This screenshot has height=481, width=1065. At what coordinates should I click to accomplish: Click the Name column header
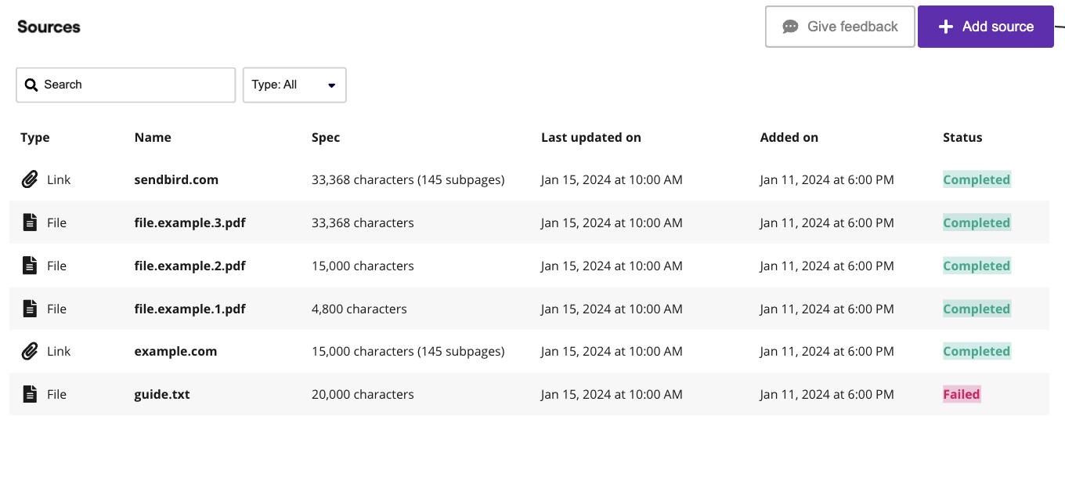[x=153, y=137]
